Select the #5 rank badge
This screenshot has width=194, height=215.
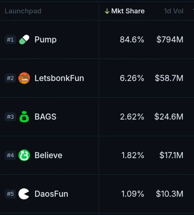10,194
